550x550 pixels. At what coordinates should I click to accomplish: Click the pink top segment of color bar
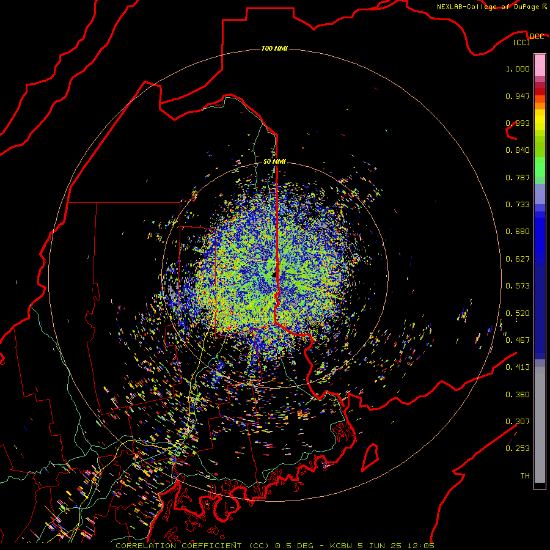(540, 65)
